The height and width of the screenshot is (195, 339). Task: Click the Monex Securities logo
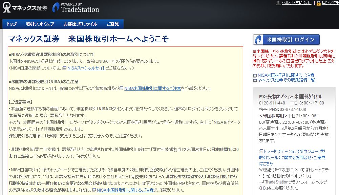25,7
